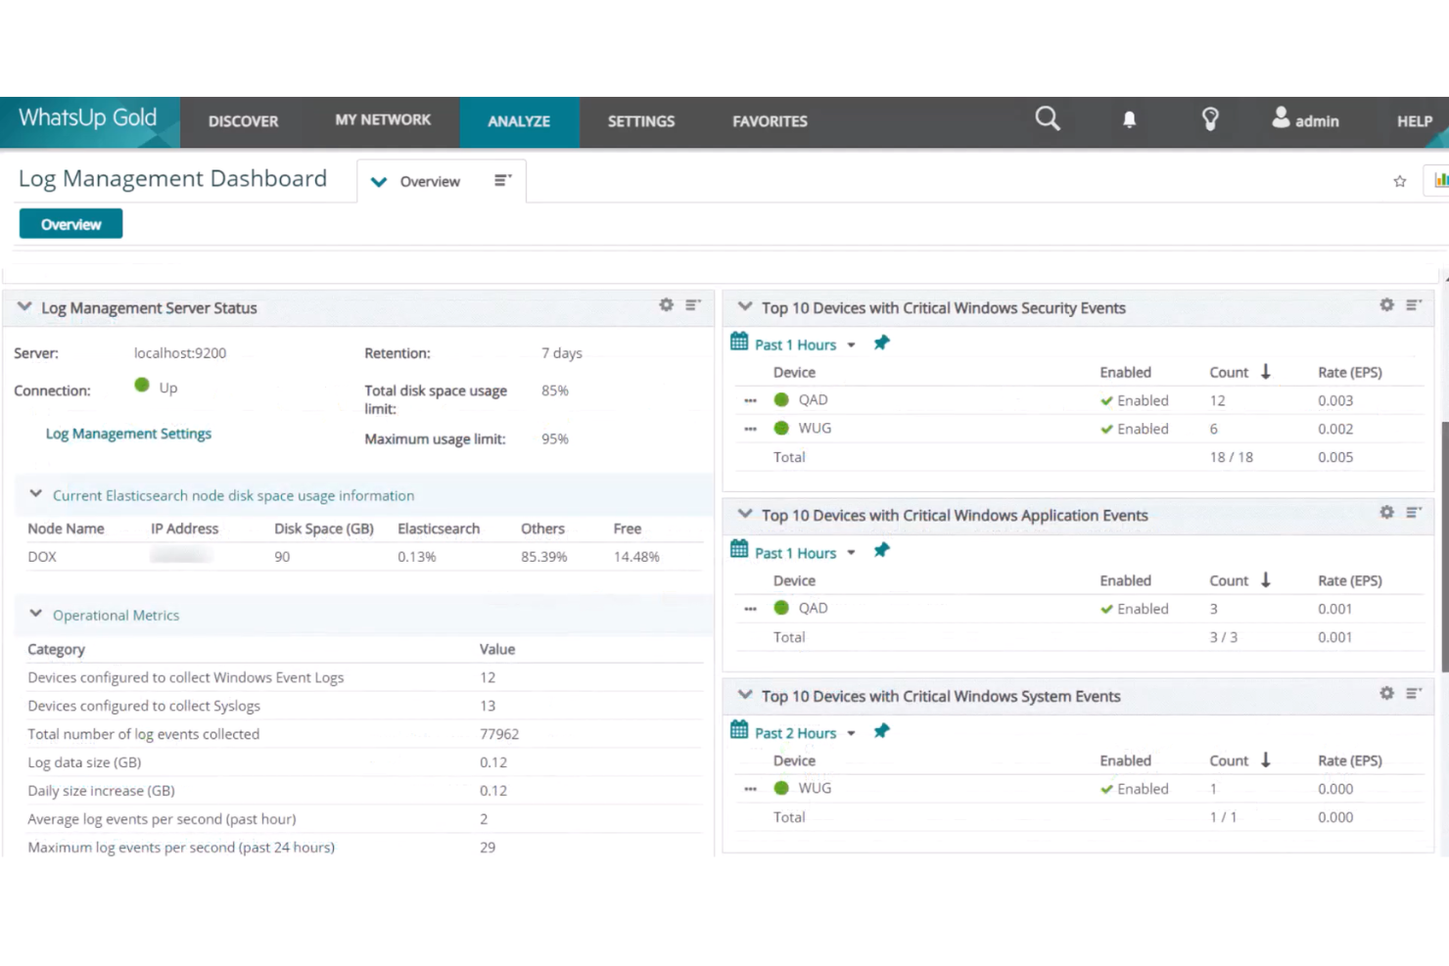Open settings gear on Log Management Server Status panel

pos(666,304)
